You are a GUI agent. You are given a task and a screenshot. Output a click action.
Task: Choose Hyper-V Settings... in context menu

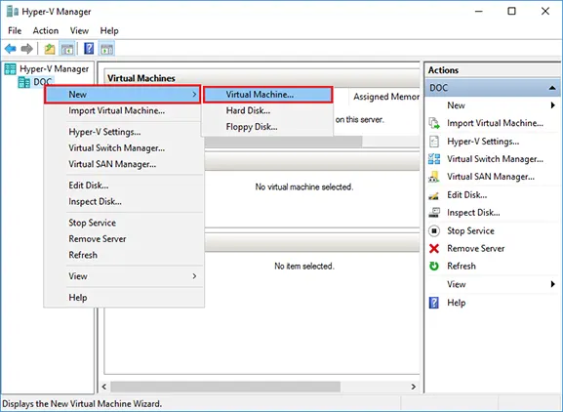tap(124, 132)
